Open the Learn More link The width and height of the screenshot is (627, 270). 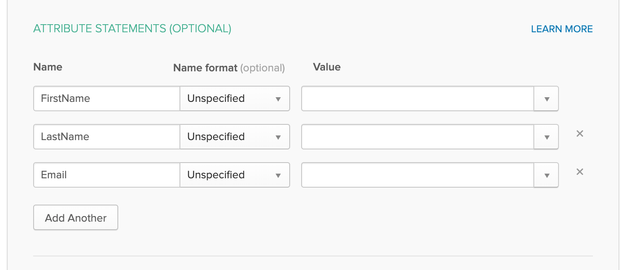(561, 29)
